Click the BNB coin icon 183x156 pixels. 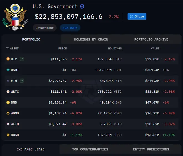(x=8, y=102)
